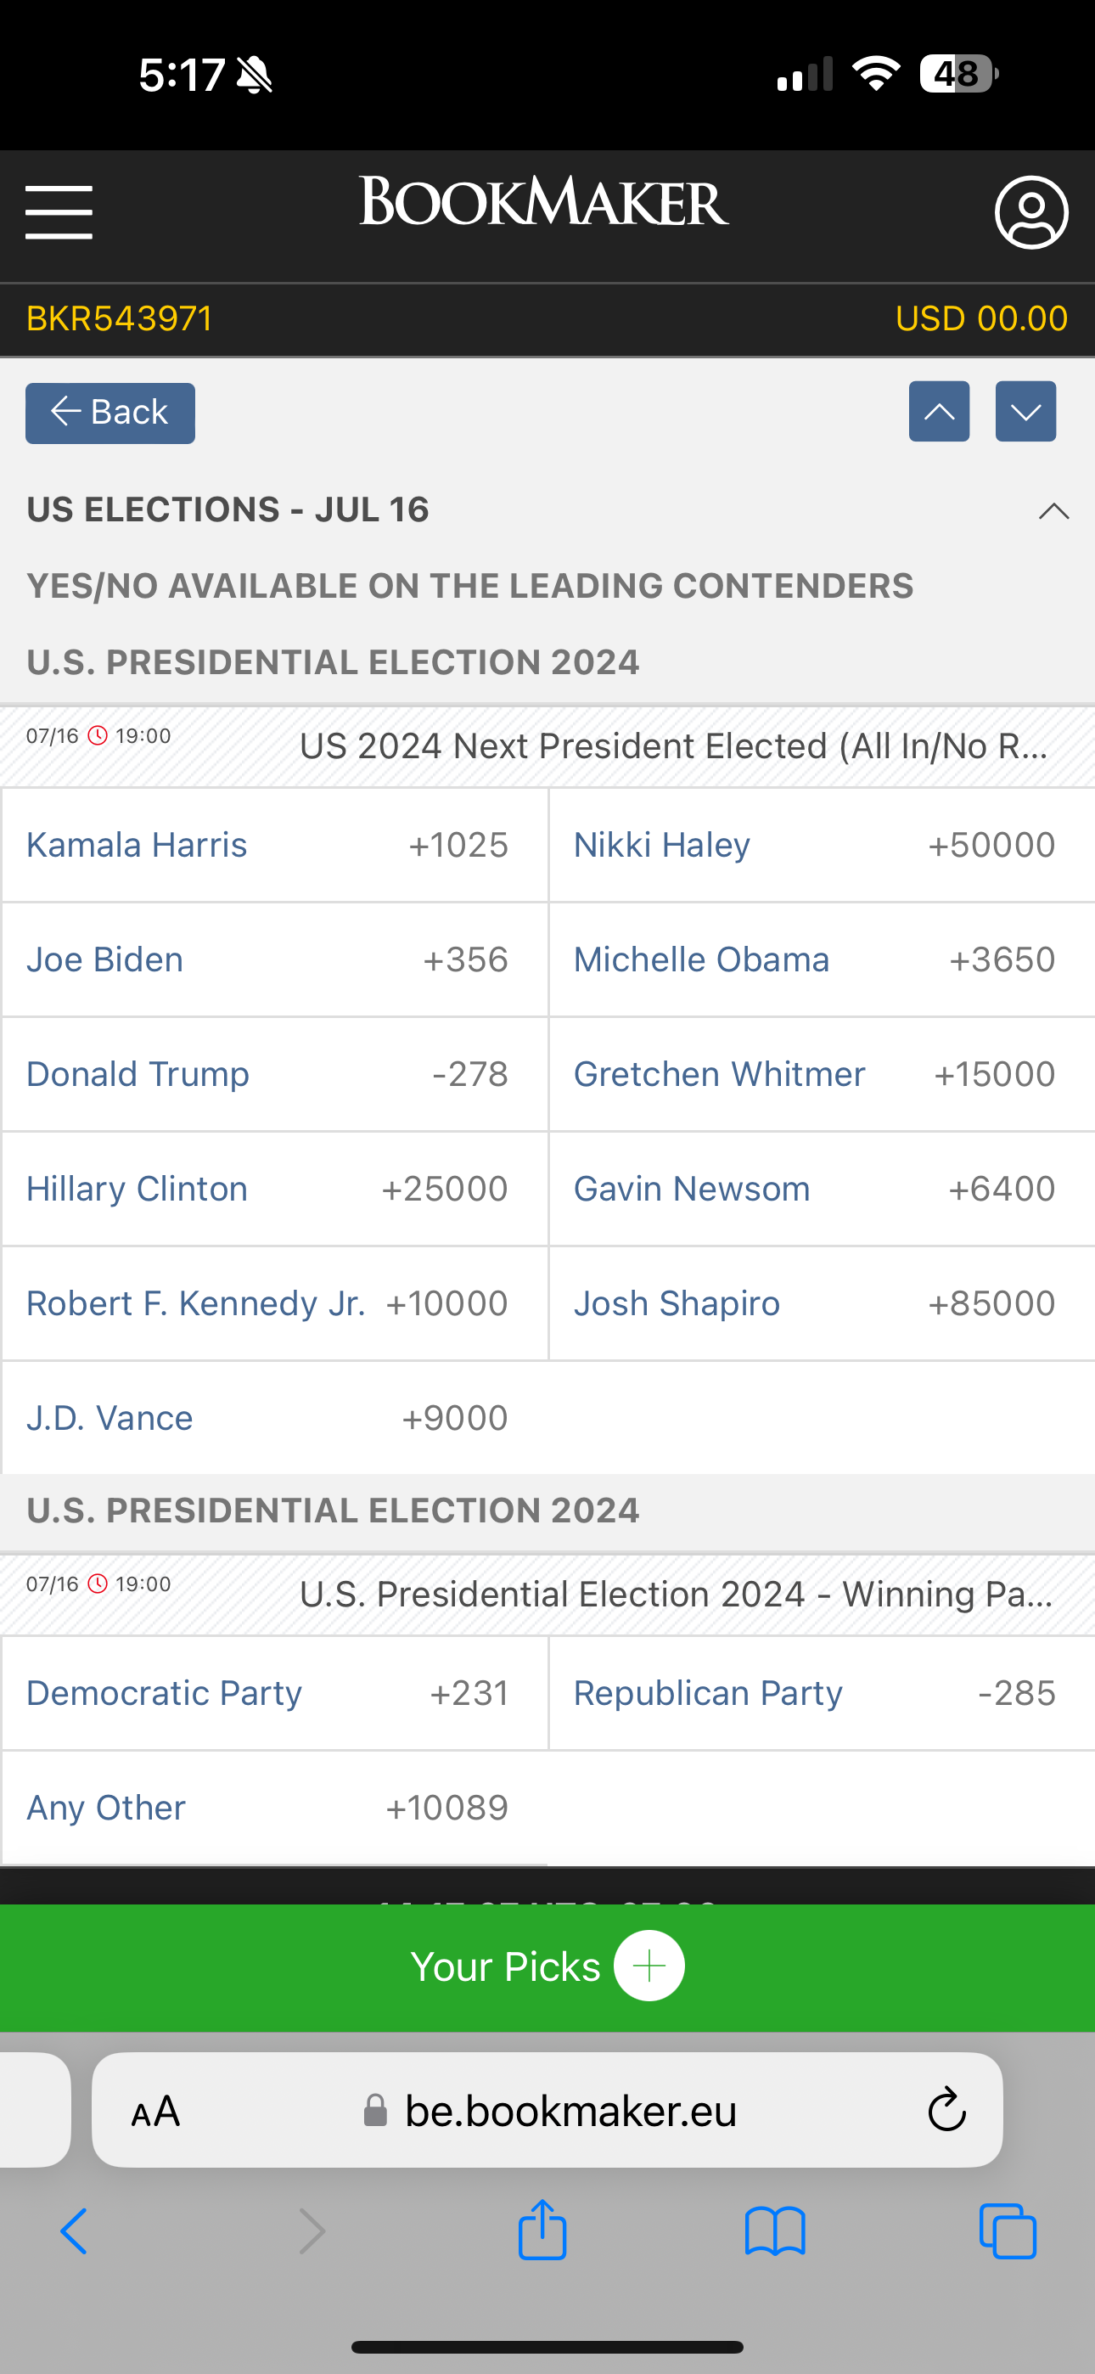Image resolution: width=1095 pixels, height=2374 pixels.
Task: Open the AA reader text options
Action: click(x=154, y=2111)
